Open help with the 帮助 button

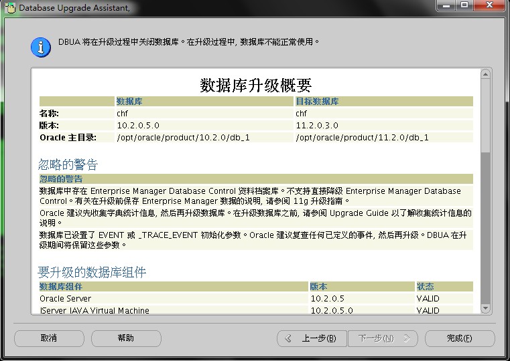(126, 338)
